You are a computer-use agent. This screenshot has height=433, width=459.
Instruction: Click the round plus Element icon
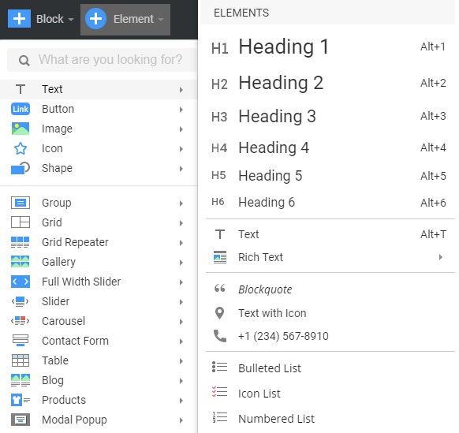(x=95, y=19)
